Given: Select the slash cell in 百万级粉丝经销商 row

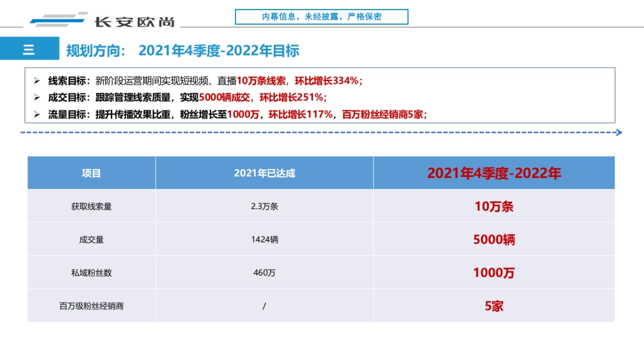Looking at the screenshot, I should tap(265, 306).
